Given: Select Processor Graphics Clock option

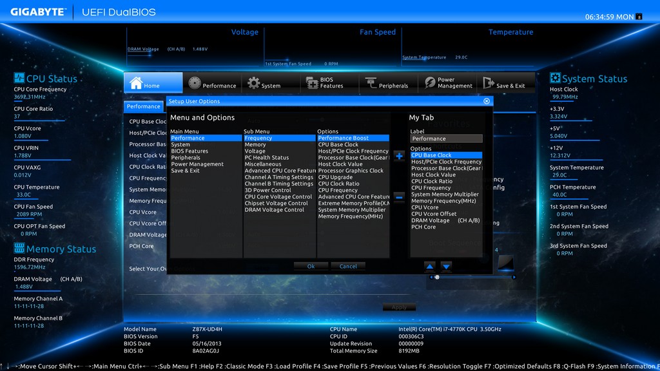Looking at the screenshot, I should (x=353, y=171).
